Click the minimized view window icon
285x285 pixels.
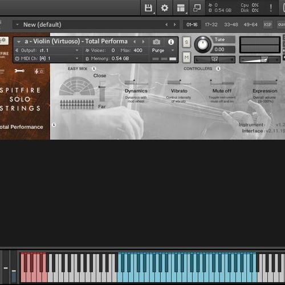tap(197, 8)
